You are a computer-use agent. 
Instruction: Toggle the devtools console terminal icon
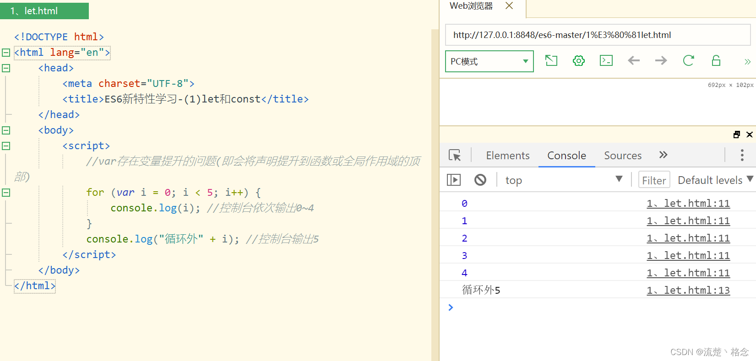606,60
